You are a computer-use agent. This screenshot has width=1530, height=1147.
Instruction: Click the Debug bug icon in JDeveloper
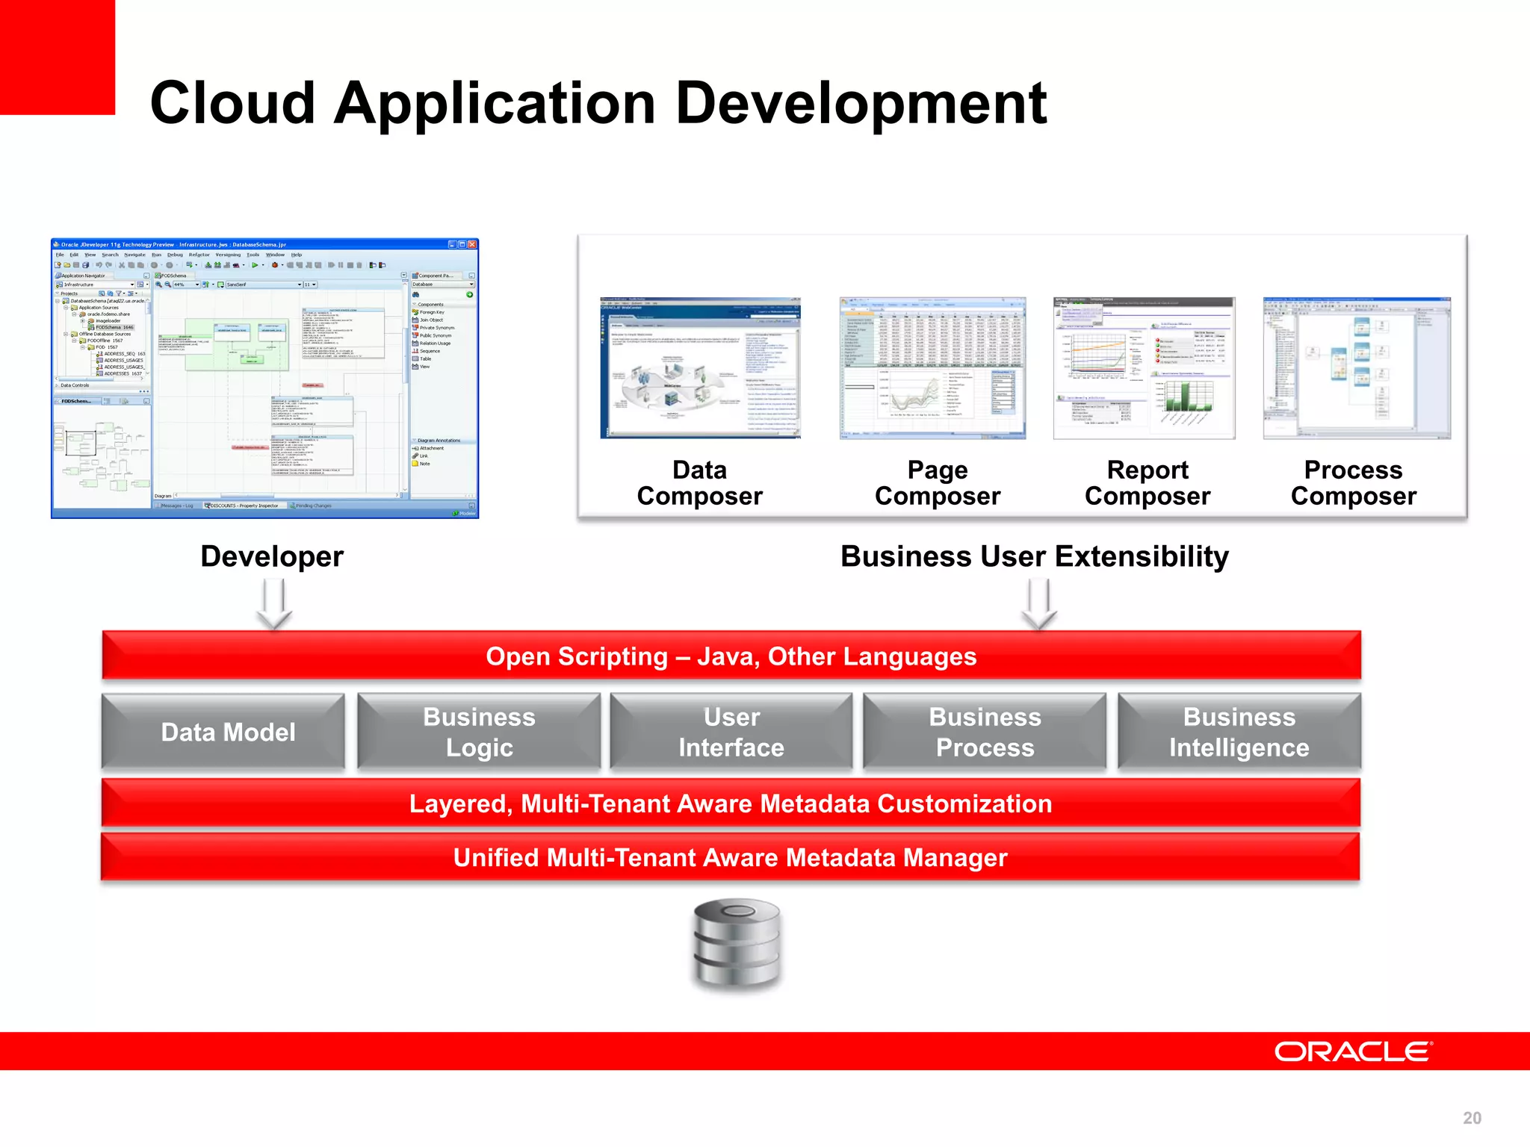pos(275,265)
